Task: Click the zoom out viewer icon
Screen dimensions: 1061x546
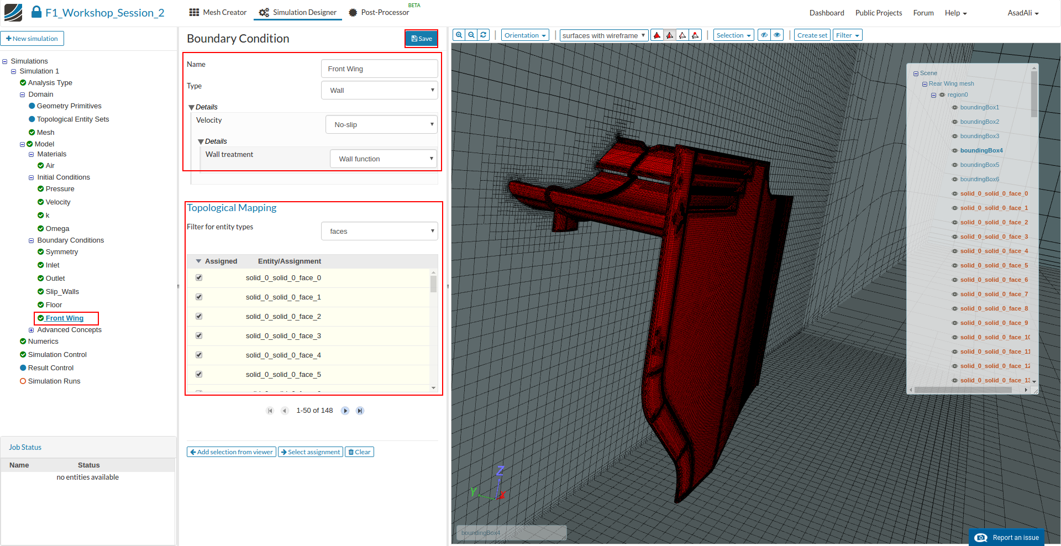Action: point(471,35)
